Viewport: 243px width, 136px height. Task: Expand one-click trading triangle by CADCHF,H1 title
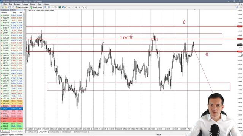tap(27, 10)
